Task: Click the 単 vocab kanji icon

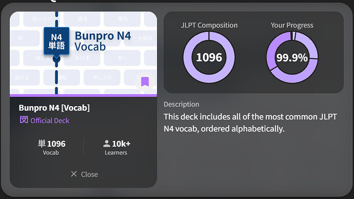Action: pyautogui.click(x=42, y=144)
